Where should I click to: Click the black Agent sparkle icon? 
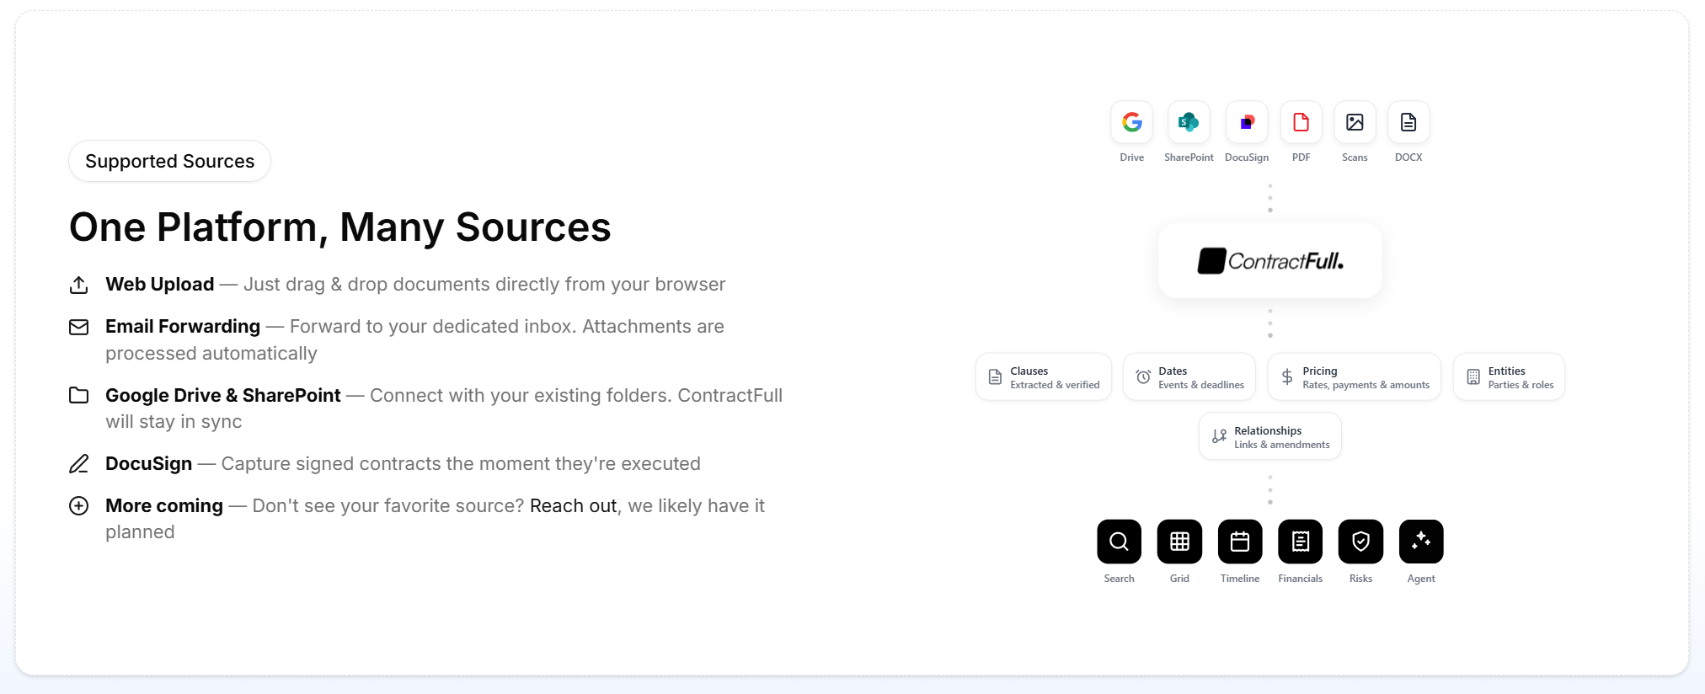pos(1421,542)
